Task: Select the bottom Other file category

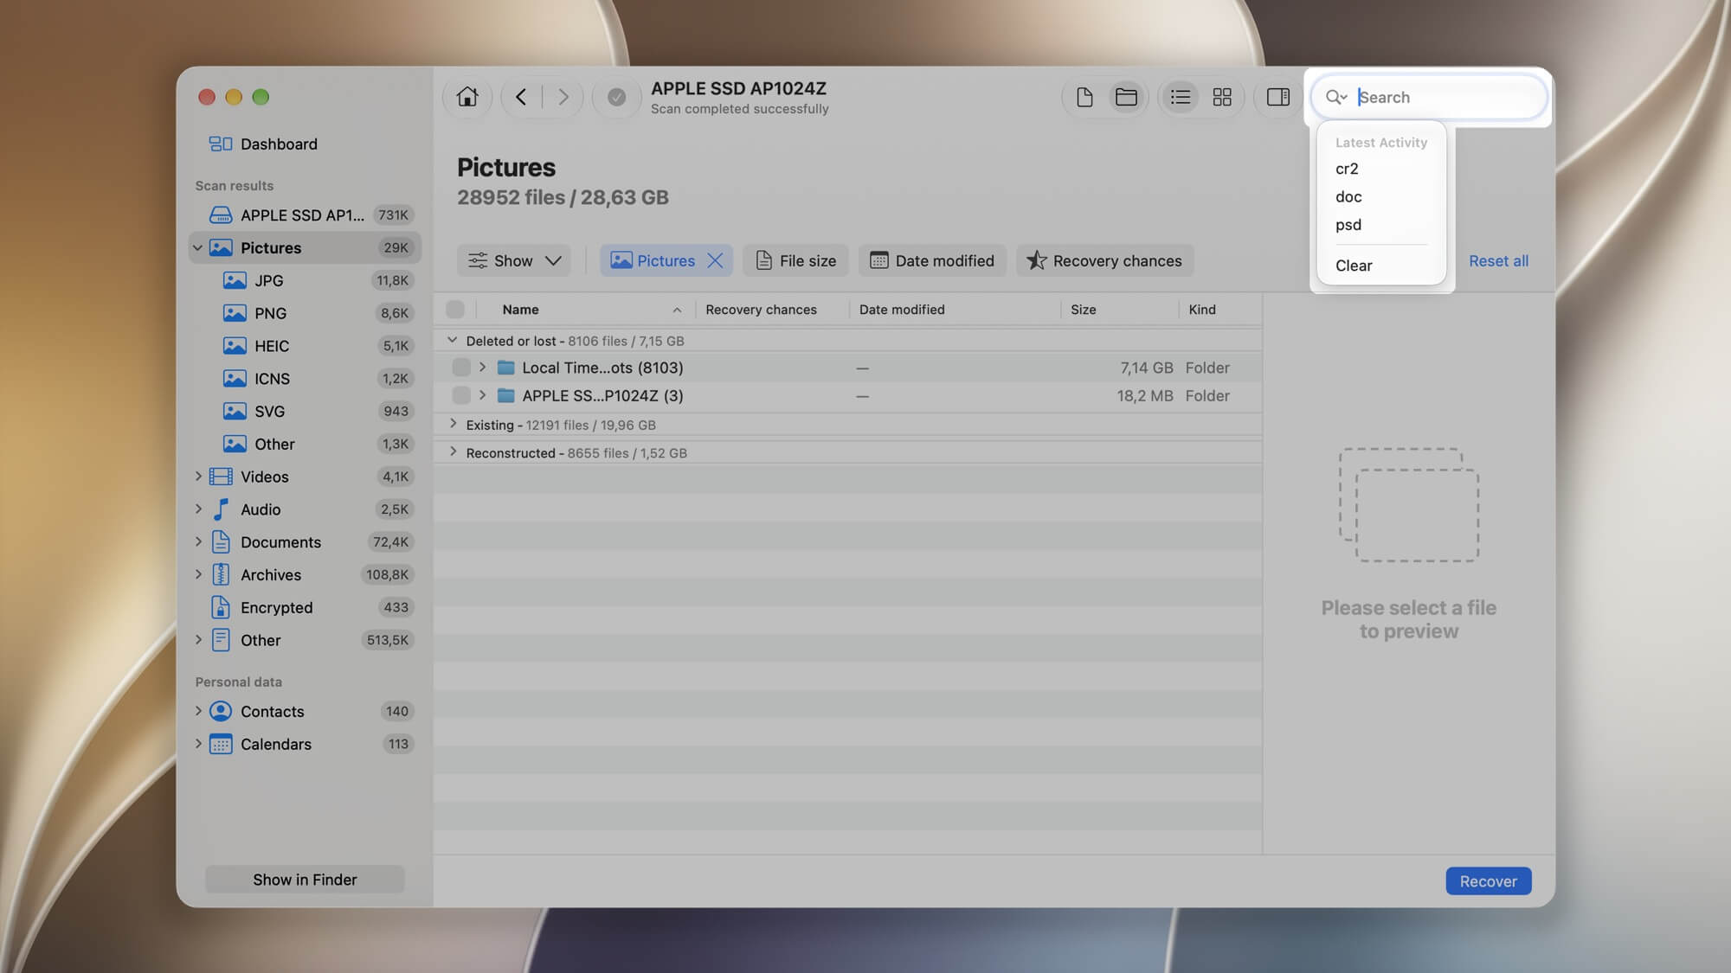Action: (305, 640)
